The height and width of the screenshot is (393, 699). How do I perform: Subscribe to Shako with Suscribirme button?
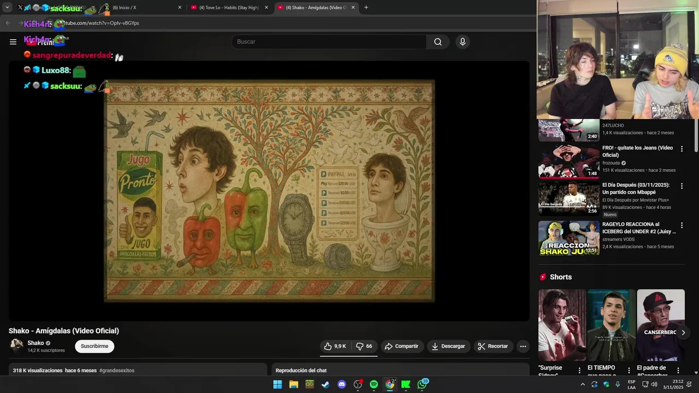pyautogui.click(x=94, y=346)
